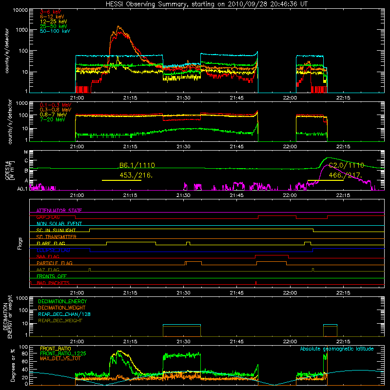This screenshot has width=390, height=390.
Task: Click the ECLIPSE_FLAG label
Action: click(53, 250)
